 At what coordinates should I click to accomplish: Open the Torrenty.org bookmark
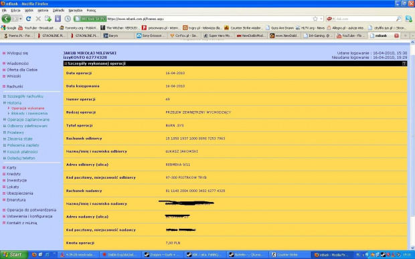79,28
